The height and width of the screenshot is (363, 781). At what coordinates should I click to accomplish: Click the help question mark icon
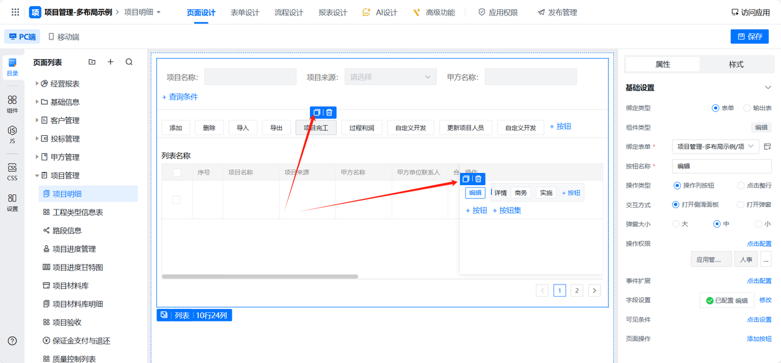pyautogui.click(x=12, y=341)
